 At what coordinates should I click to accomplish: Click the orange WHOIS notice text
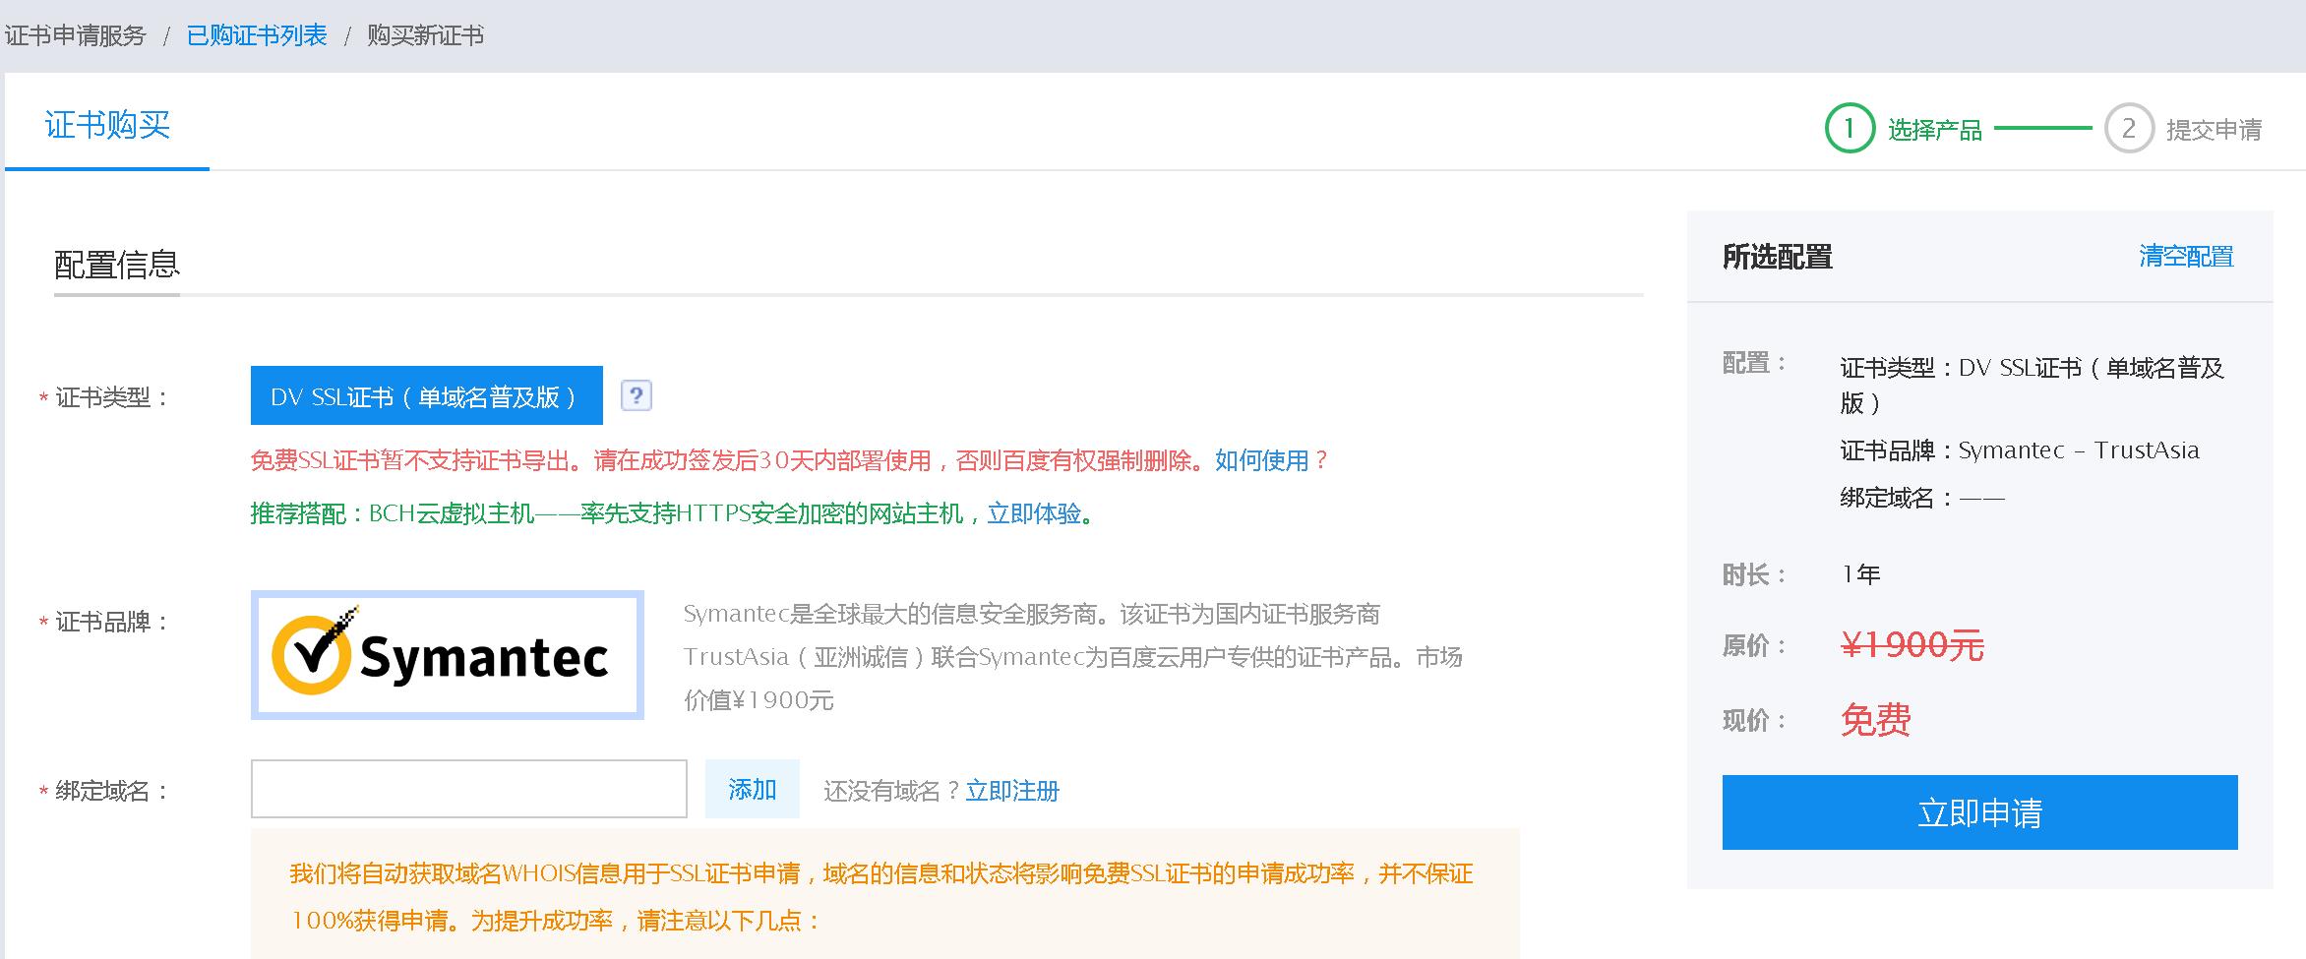(881, 897)
